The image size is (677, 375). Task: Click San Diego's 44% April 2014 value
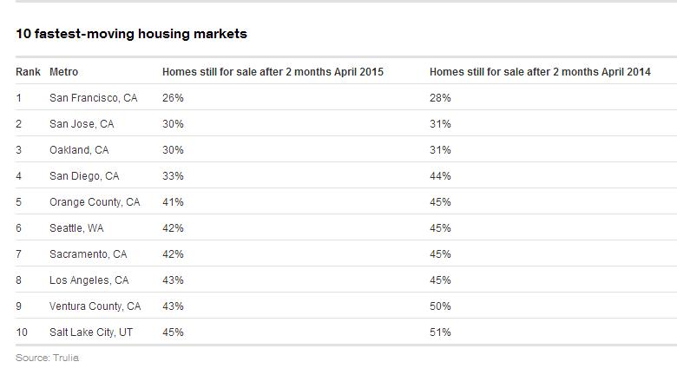(440, 176)
